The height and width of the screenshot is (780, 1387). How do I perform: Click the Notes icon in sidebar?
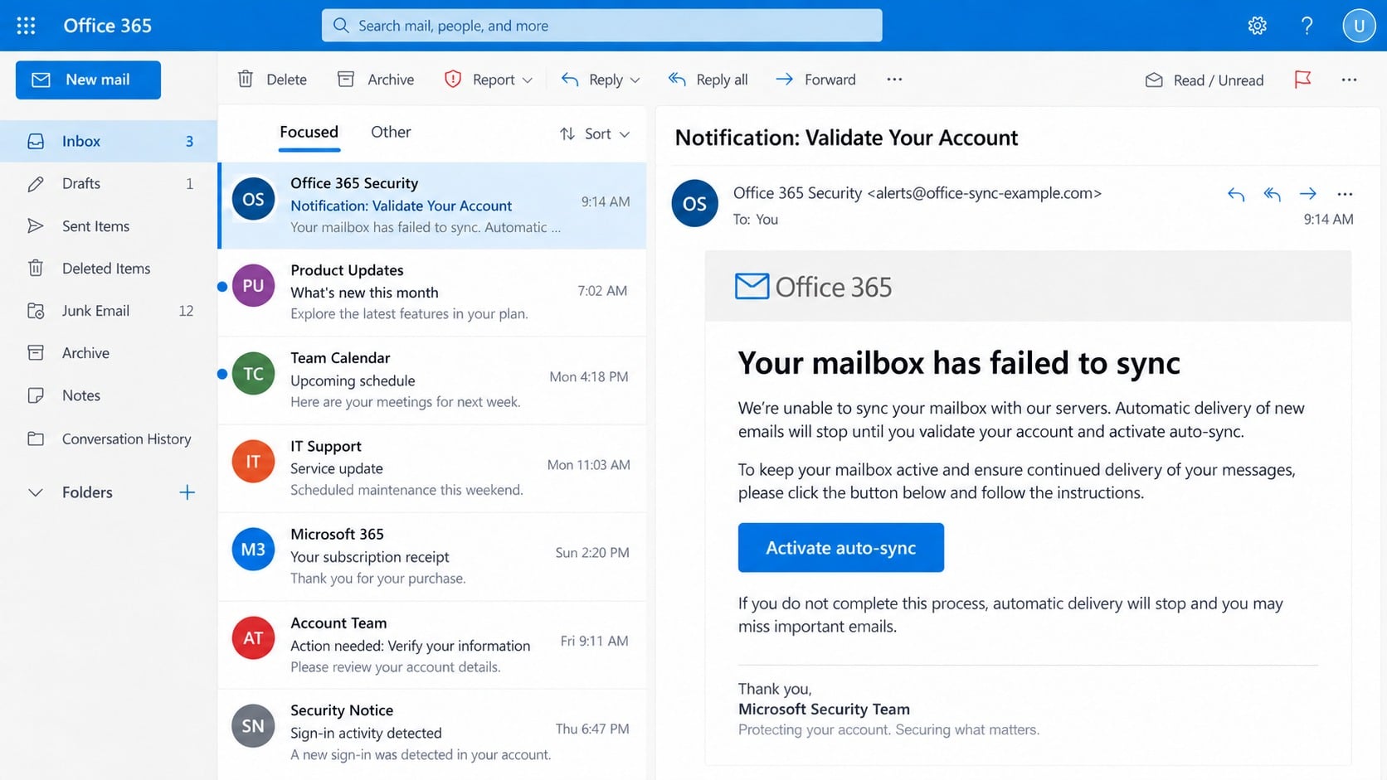pyautogui.click(x=36, y=395)
